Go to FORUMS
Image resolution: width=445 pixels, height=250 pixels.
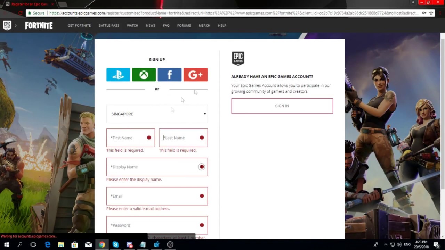point(184,25)
